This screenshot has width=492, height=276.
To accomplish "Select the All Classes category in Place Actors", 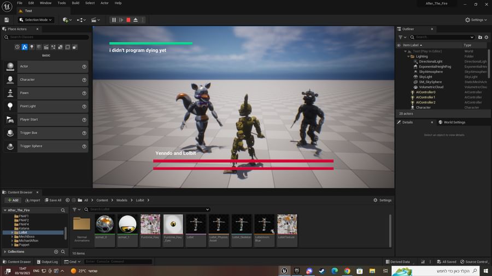I will 75,47.
